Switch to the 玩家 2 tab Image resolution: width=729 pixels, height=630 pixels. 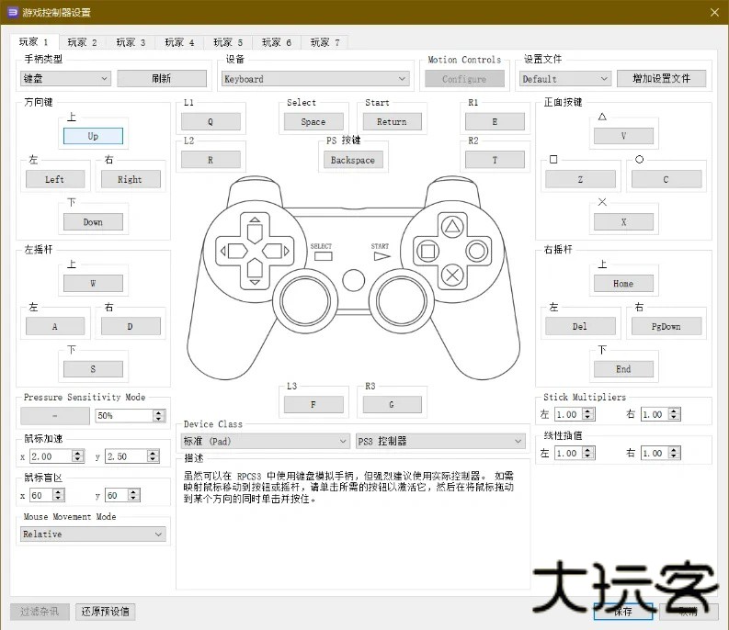pyautogui.click(x=83, y=42)
